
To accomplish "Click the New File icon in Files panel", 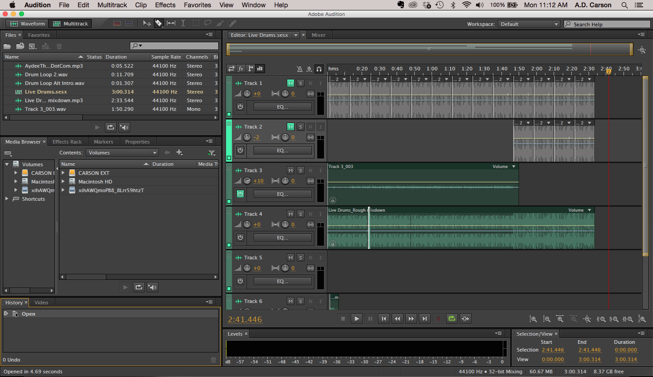I will 33,46.
